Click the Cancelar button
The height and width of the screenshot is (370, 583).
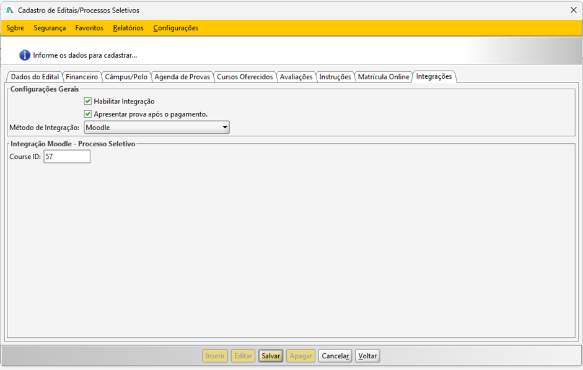pyautogui.click(x=335, y=356)
